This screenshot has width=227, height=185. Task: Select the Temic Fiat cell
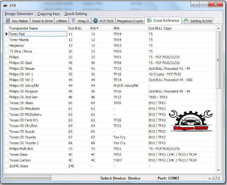coord(38,34)
